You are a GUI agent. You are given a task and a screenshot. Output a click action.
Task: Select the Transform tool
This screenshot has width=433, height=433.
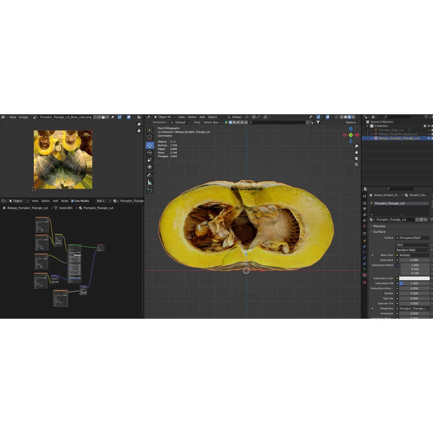pyautogui.click(x=150, y=167)
